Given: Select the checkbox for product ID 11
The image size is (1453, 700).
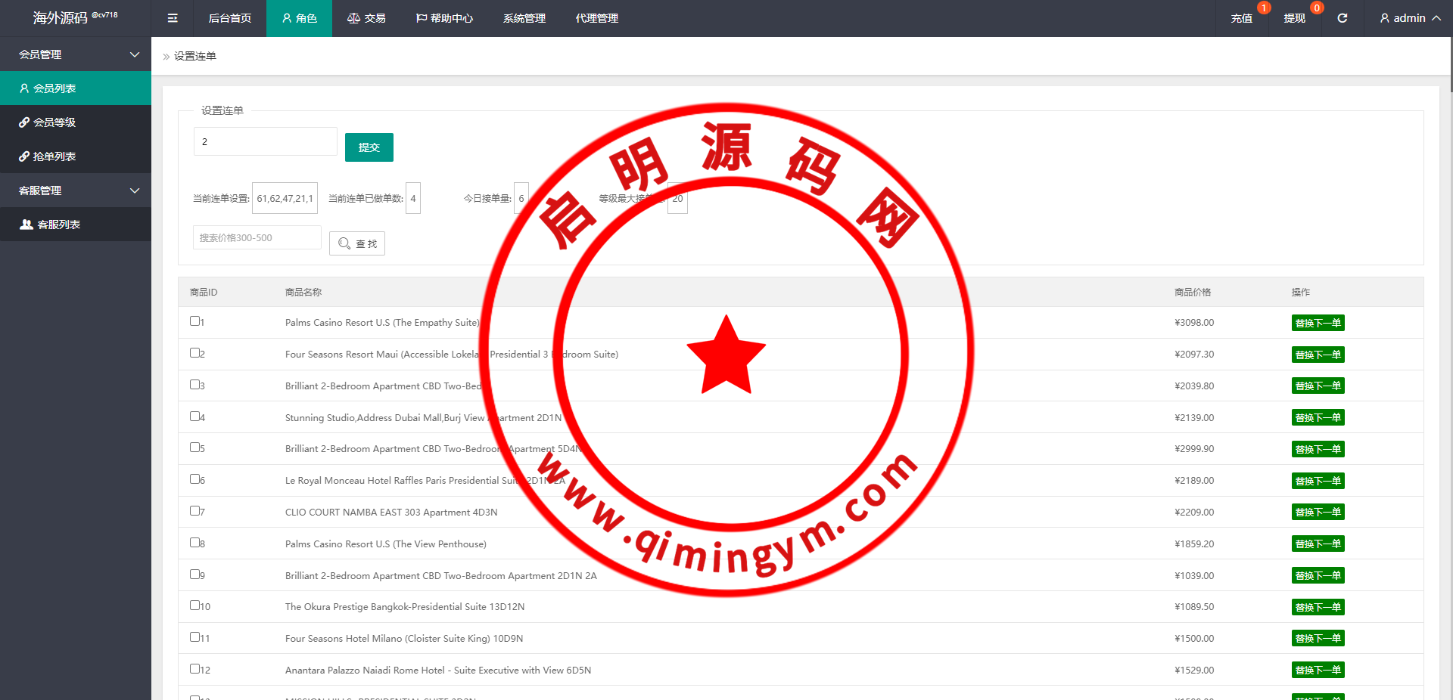Looking at the screenshot, I should (194, 637).
